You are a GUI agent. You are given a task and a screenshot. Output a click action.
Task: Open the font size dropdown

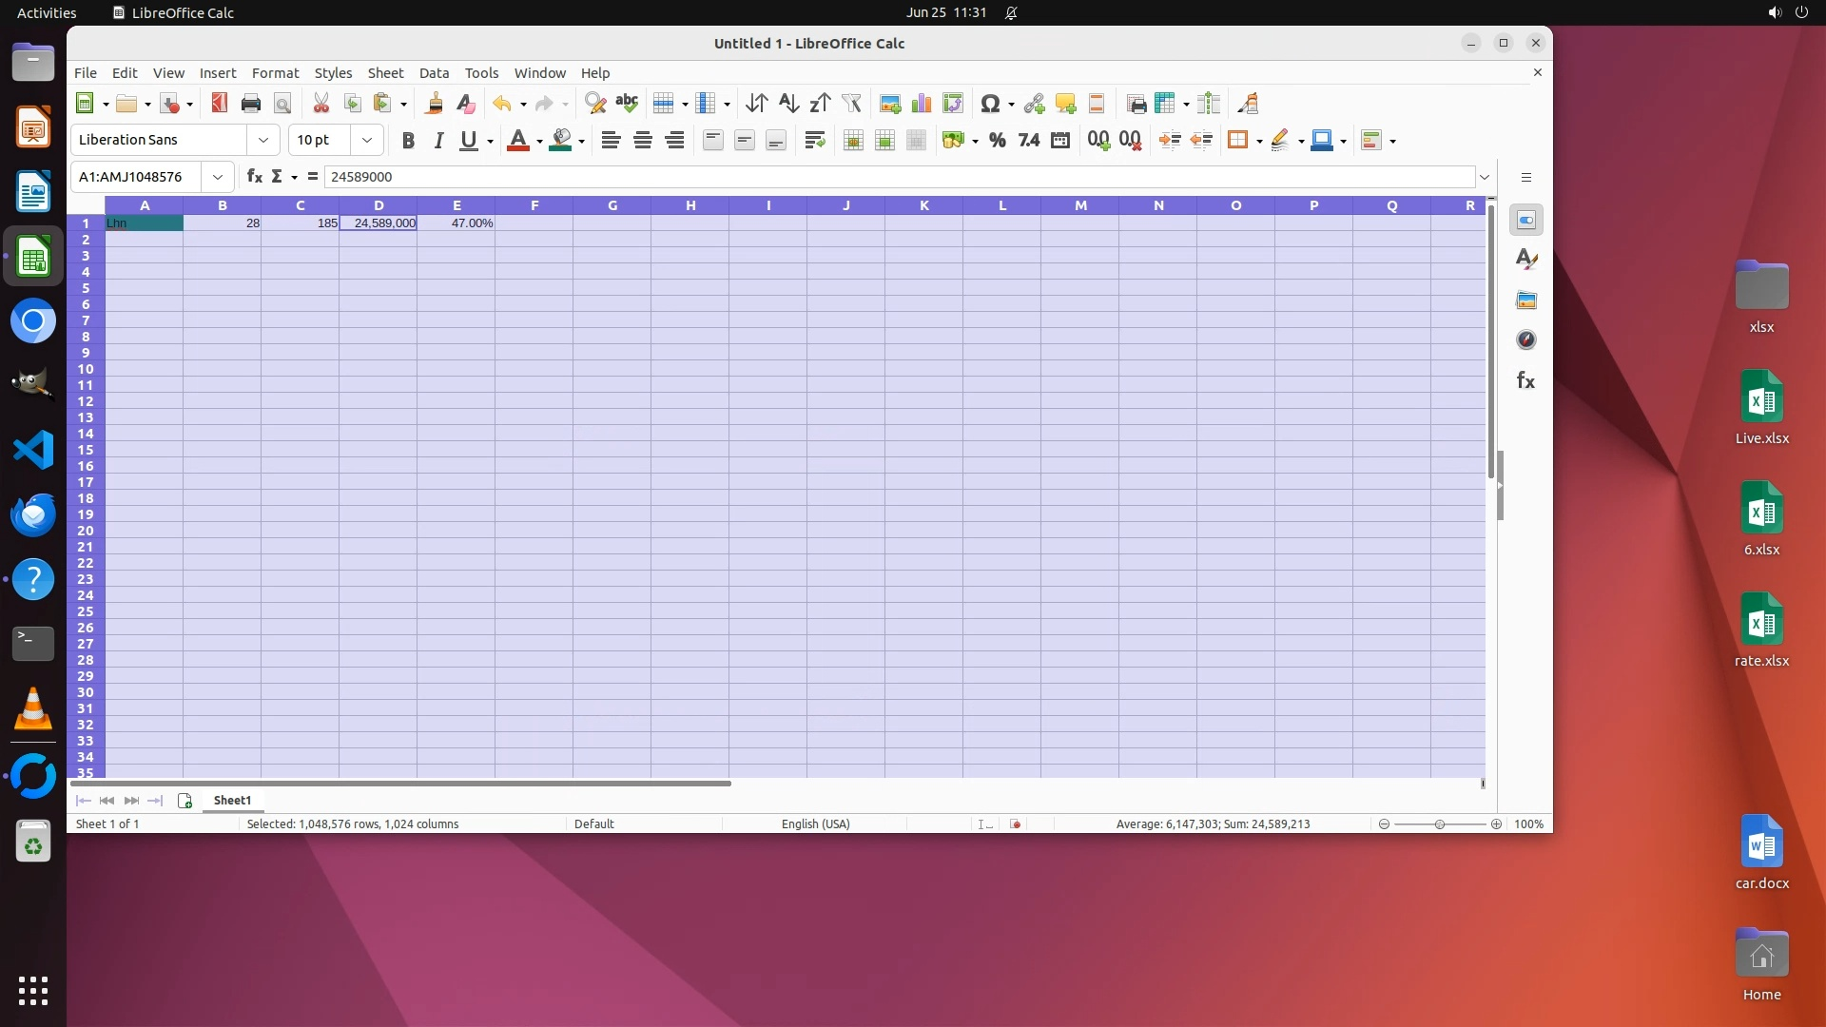coord(366,140)
